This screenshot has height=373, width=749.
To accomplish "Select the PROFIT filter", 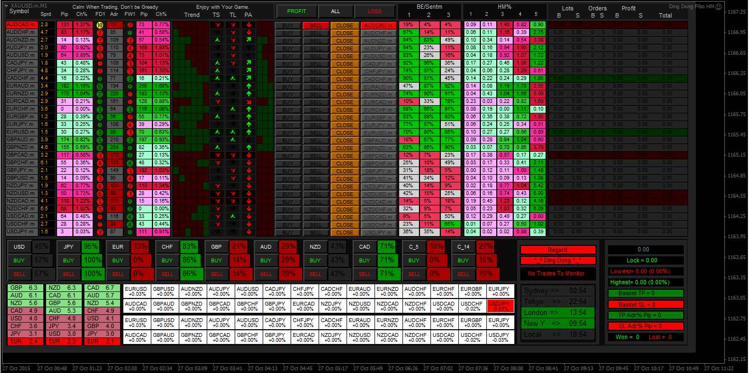I will [x=297, y=11].
